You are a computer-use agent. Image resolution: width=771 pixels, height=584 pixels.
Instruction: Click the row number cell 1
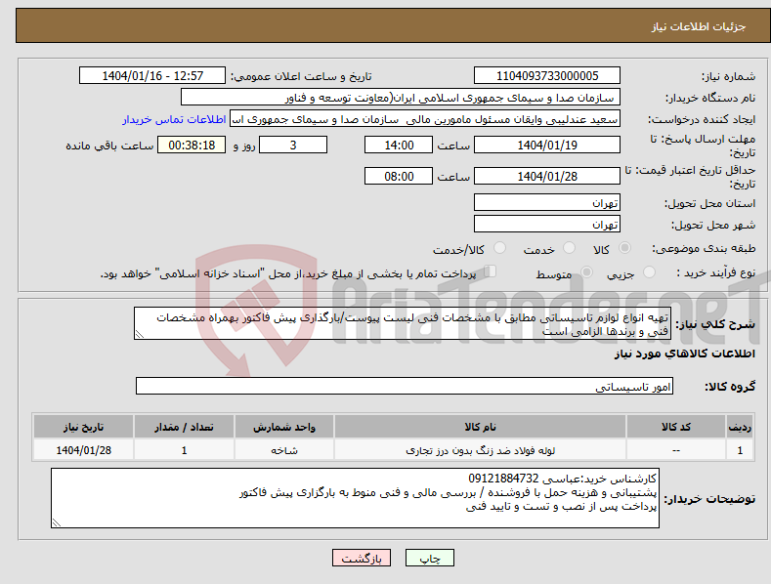coord(740,450)
